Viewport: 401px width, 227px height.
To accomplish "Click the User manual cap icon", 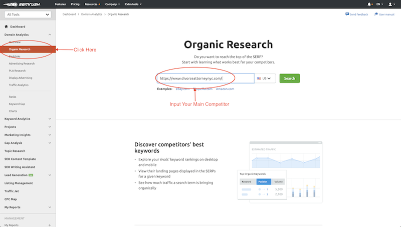I will 376,14.
